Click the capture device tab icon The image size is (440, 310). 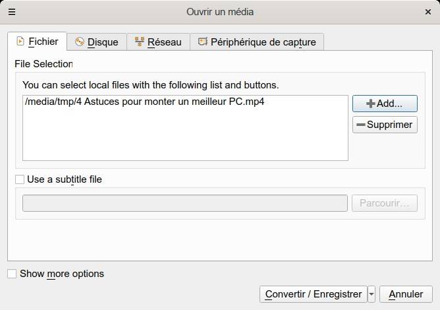[x=202, y=42]
